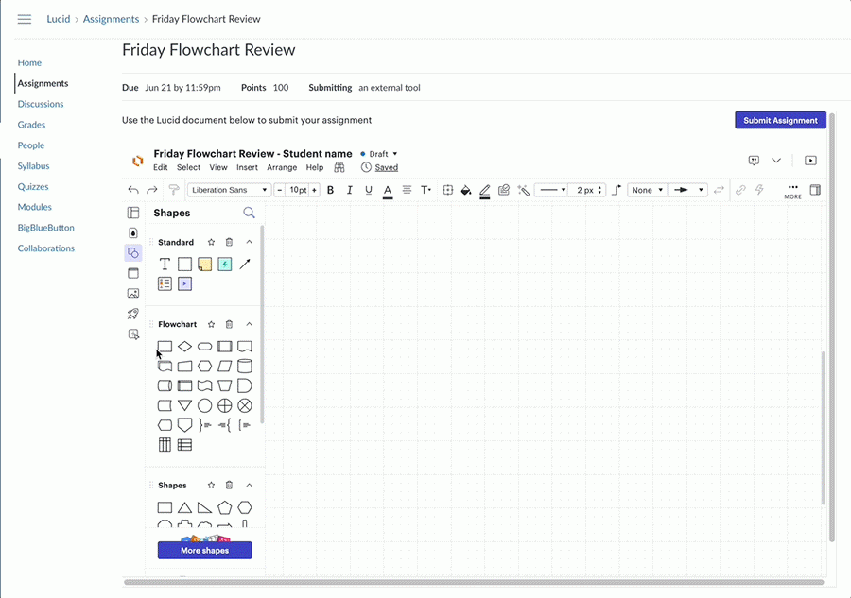
Task: Pin the Standard shapes library star
Action: coord(211,243)
